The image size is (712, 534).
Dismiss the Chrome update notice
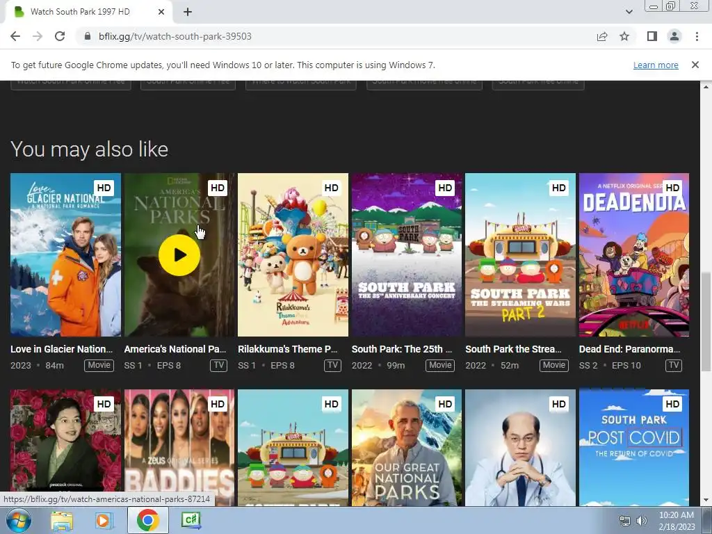pyautogui.click(x=695, y=65)
